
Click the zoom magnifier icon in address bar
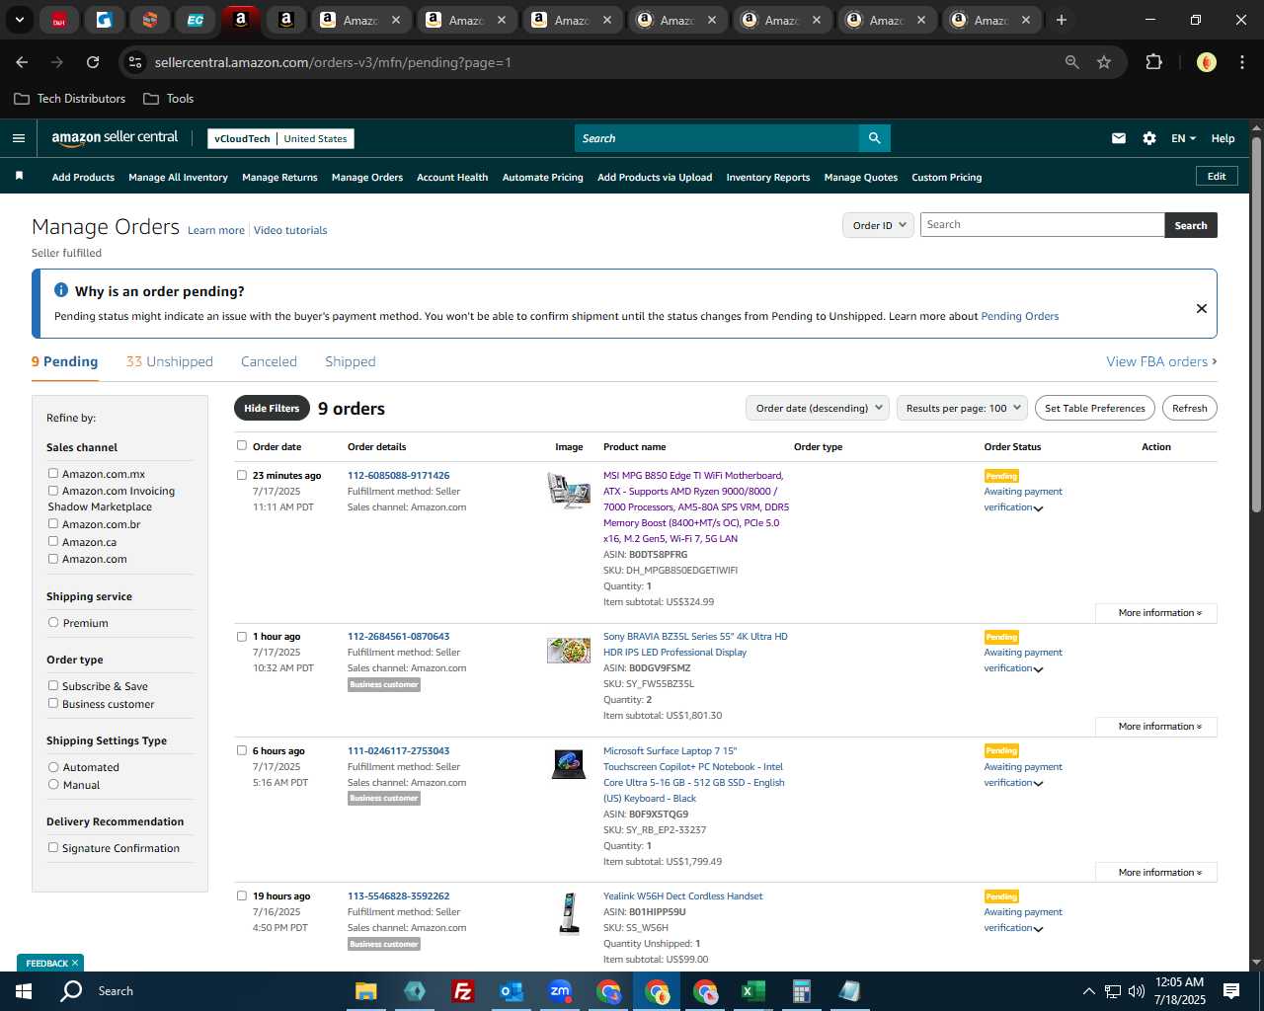coord(1072,62)
